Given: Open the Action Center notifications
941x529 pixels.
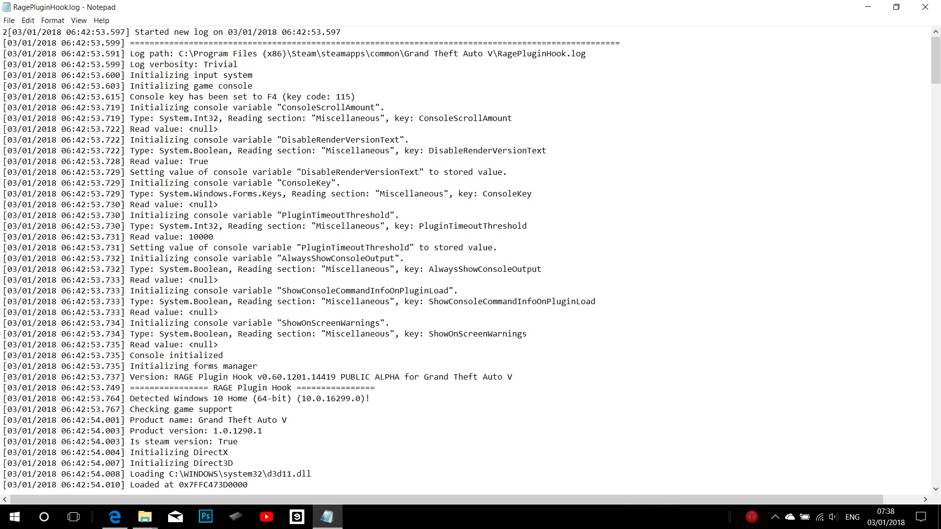Looking at the screenshot, I should [921, 517].
